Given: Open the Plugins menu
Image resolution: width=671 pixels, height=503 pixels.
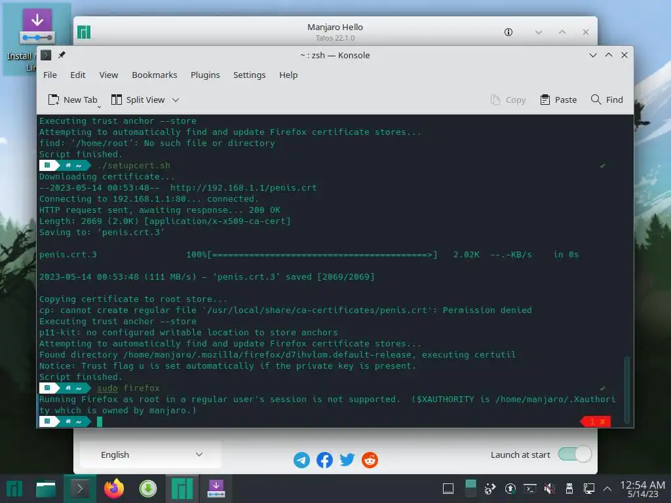Looking at the screenshot, I should 205,75.
